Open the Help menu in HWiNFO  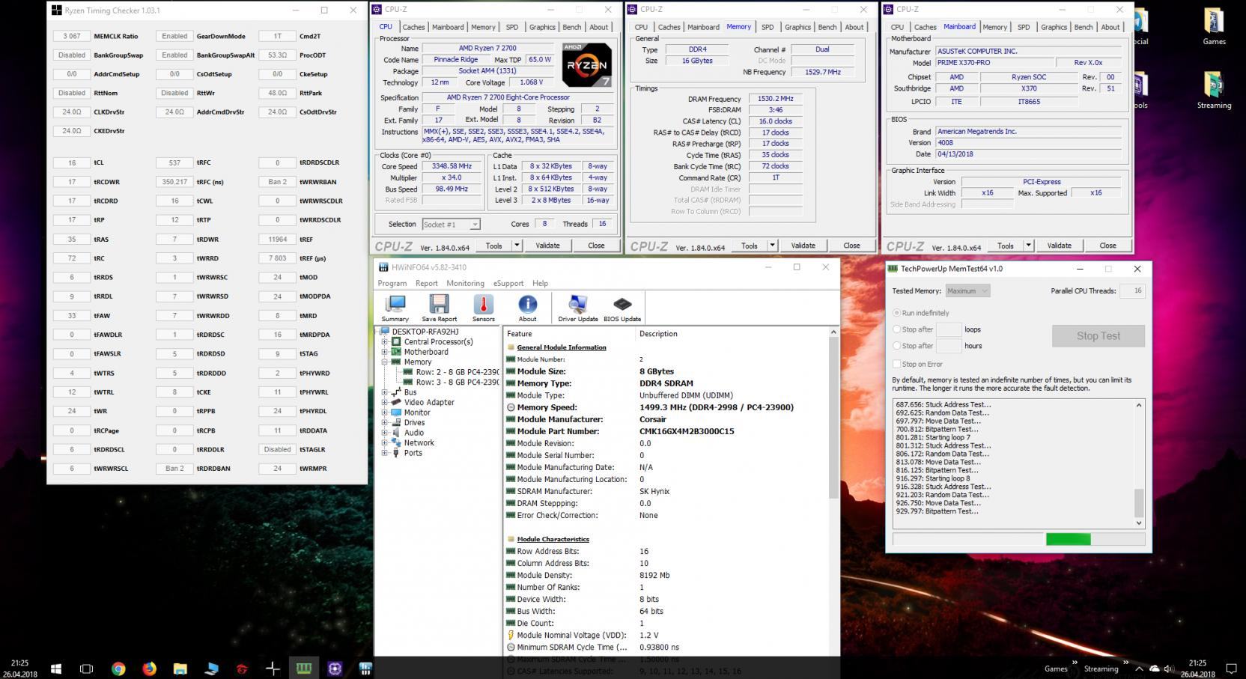pyautogui.click(x=540, y=283)
